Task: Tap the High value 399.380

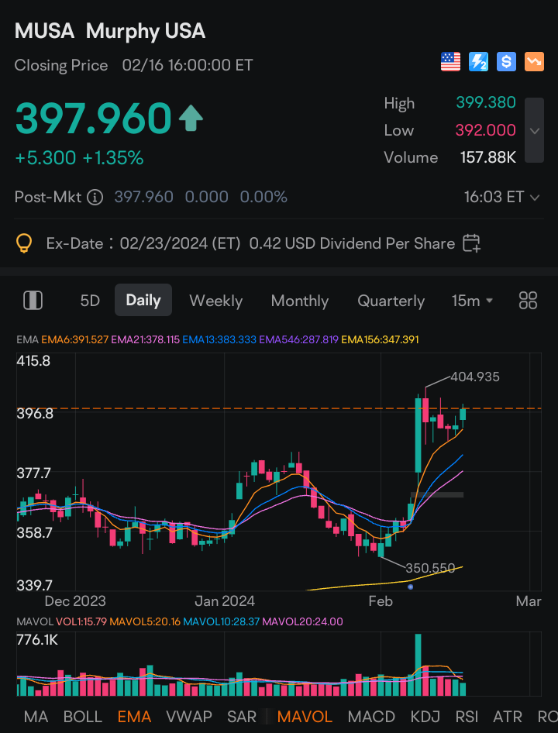Action: point(486,103)
